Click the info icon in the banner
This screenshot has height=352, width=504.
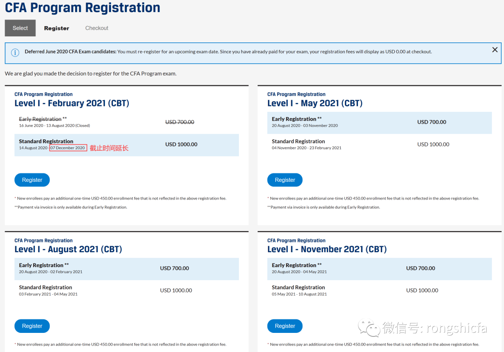(x=15, y=52)
